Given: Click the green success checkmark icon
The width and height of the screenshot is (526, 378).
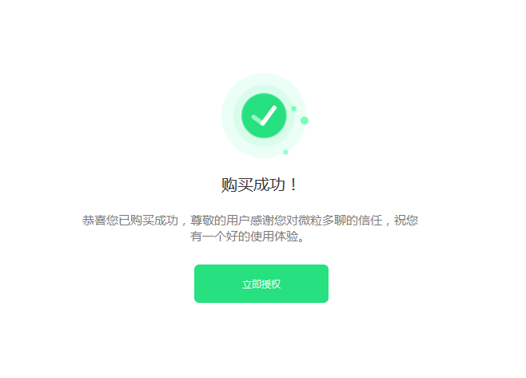Looking at the screenshot, I should coord(264,116).
